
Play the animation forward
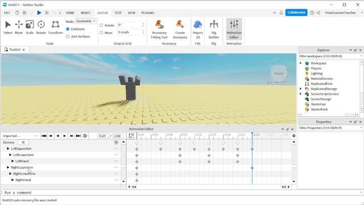[64, 136]
